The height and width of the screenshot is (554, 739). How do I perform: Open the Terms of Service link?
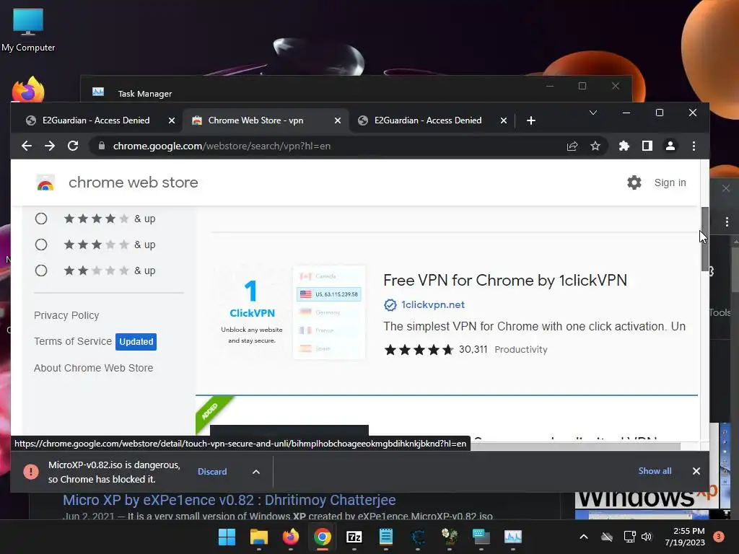[73, 341]
